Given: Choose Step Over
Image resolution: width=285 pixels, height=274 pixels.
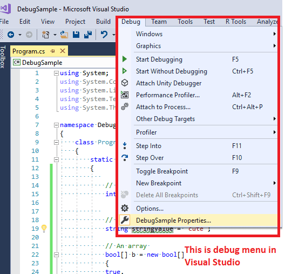Looking at the screenshot, I should (198, 158).
